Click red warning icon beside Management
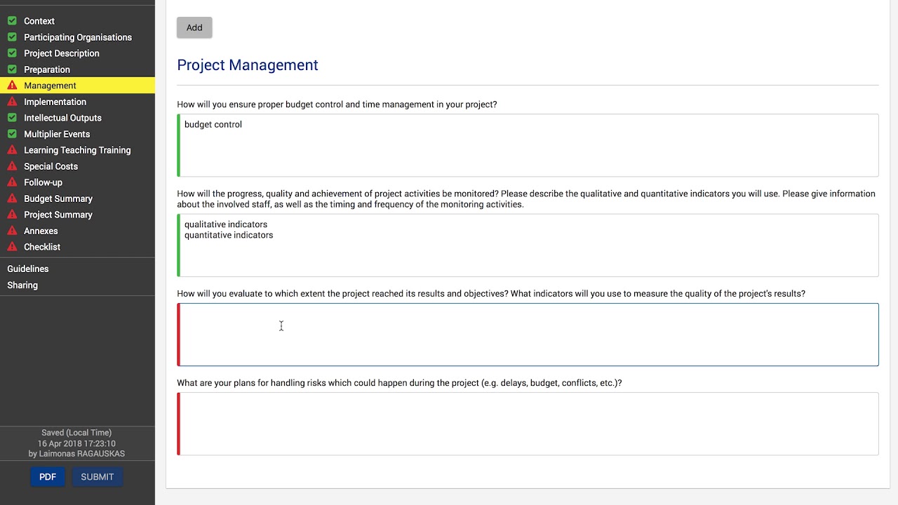This screenshot has height=505, width=898. click(x=12, y=86)
